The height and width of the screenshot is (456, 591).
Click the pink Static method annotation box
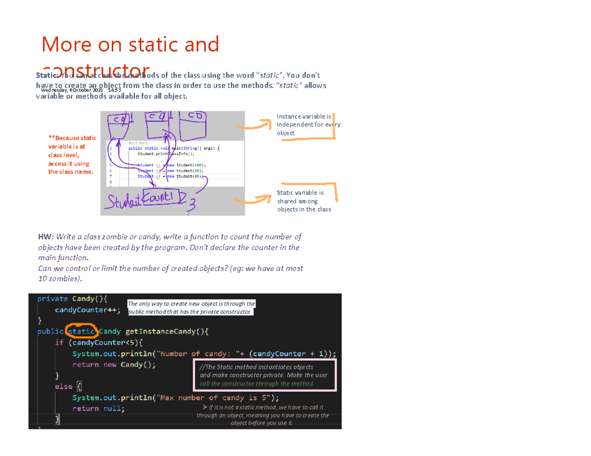(x=264, y=375)
